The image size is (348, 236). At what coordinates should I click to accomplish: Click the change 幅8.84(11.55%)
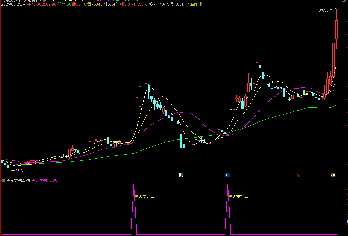[x=134, y=4]
